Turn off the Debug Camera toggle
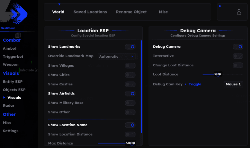The height and width of the screenshot is (148, 250). (x=238, y=47)
